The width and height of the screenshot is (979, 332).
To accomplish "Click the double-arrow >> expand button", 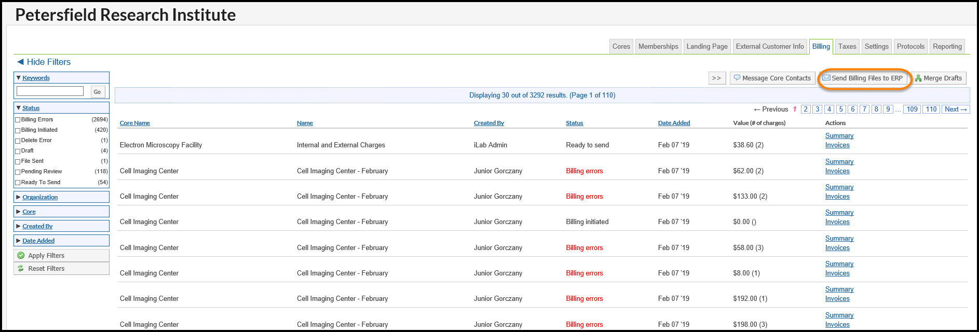I will 716,78.
